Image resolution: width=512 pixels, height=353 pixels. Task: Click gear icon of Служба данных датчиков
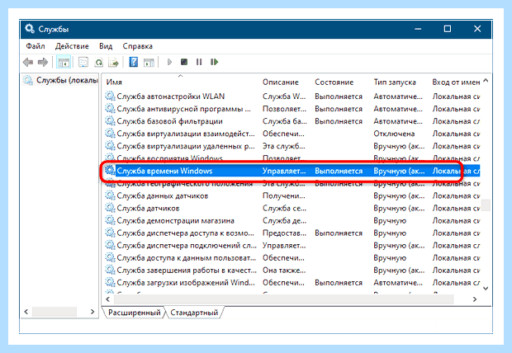110,195
